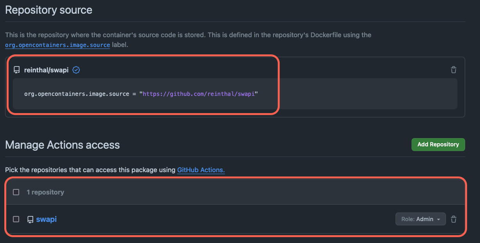Image resolution: width=480 pixels, height=243 pixels.
Task: Click repo icon next to reinthal/swapi
Action: click(16, 70)
